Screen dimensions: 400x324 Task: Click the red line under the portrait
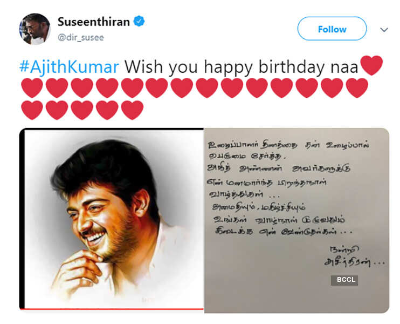[x=112, y=309]
